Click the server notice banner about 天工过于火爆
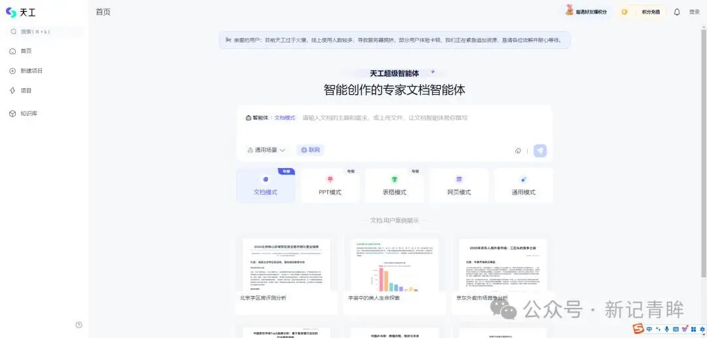 [x=395, y=40]
